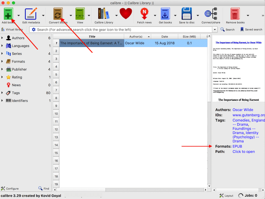Click in the Search input field
This screenshot has height=199, width=265.
point(124,30)
